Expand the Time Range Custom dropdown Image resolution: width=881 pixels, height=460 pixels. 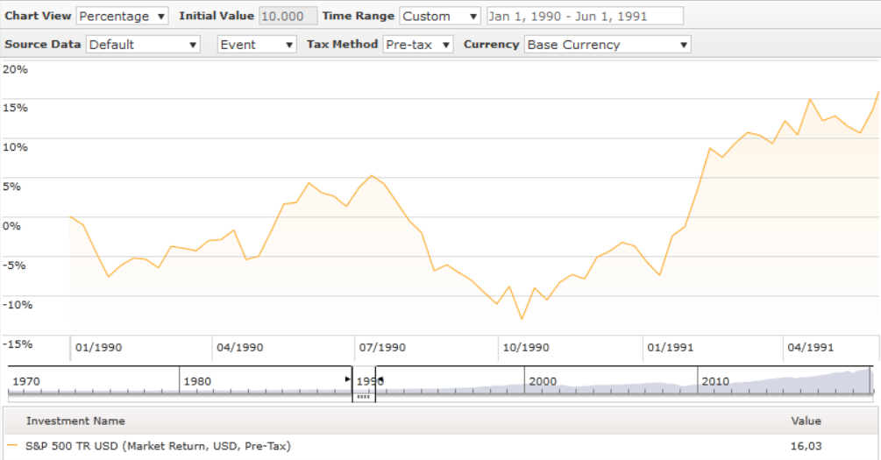[440, 16]
